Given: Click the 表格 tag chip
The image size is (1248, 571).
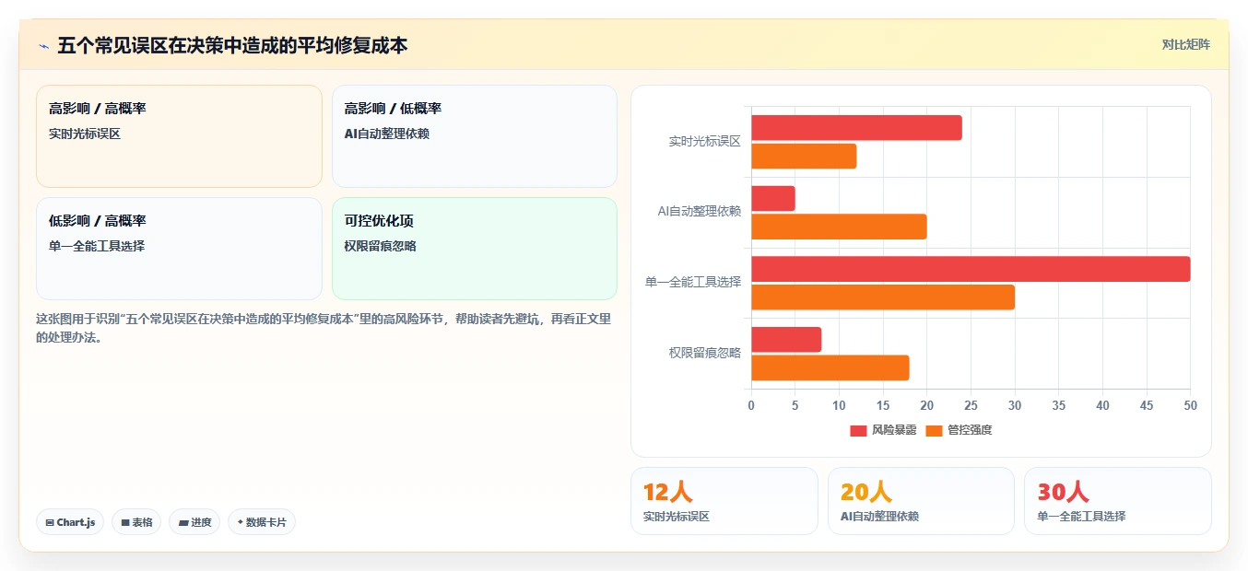Looking at the screenshot, I should [136, 522].
